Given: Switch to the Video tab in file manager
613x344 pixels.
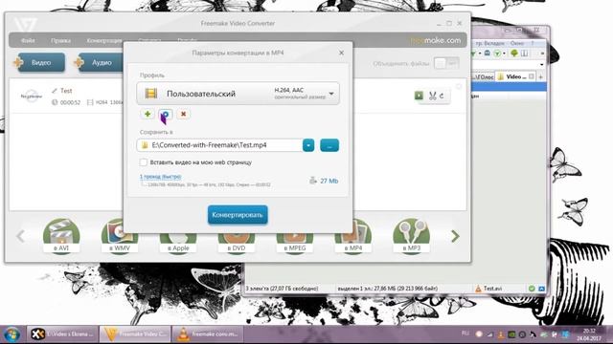Looking at the screenshot, I should (515, 76).
